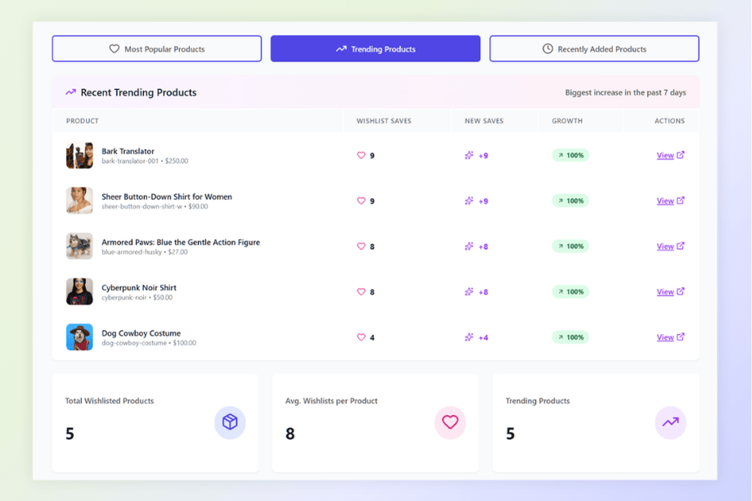Screen dimensions: 752x501
Task: Click the sparkle new-saves icon for Cyberpunk Noir Shirt
Action: click(468, 291)
